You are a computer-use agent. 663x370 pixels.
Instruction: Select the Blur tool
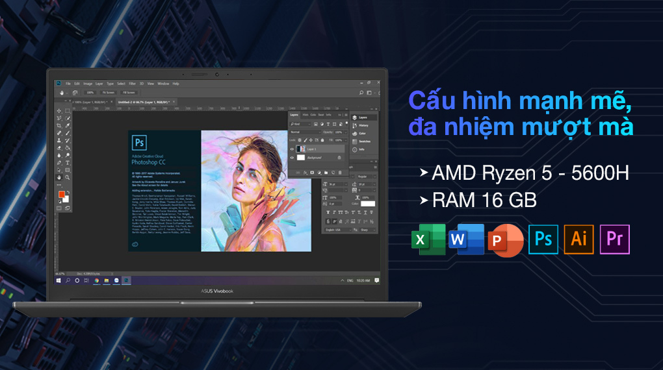[x=58, y=155]
